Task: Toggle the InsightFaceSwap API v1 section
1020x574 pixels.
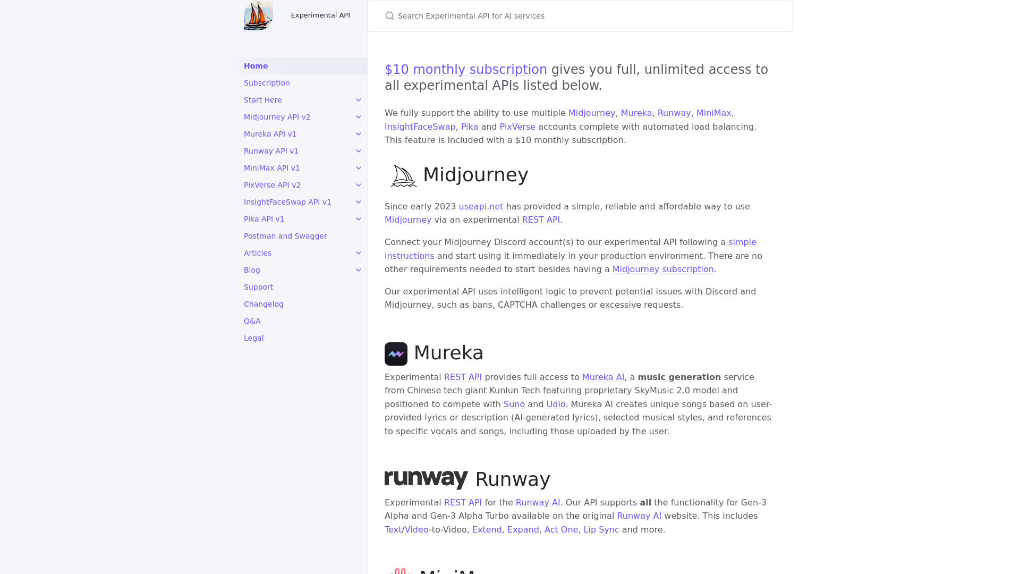Action: pyautogui.click(x=359, y=202)
